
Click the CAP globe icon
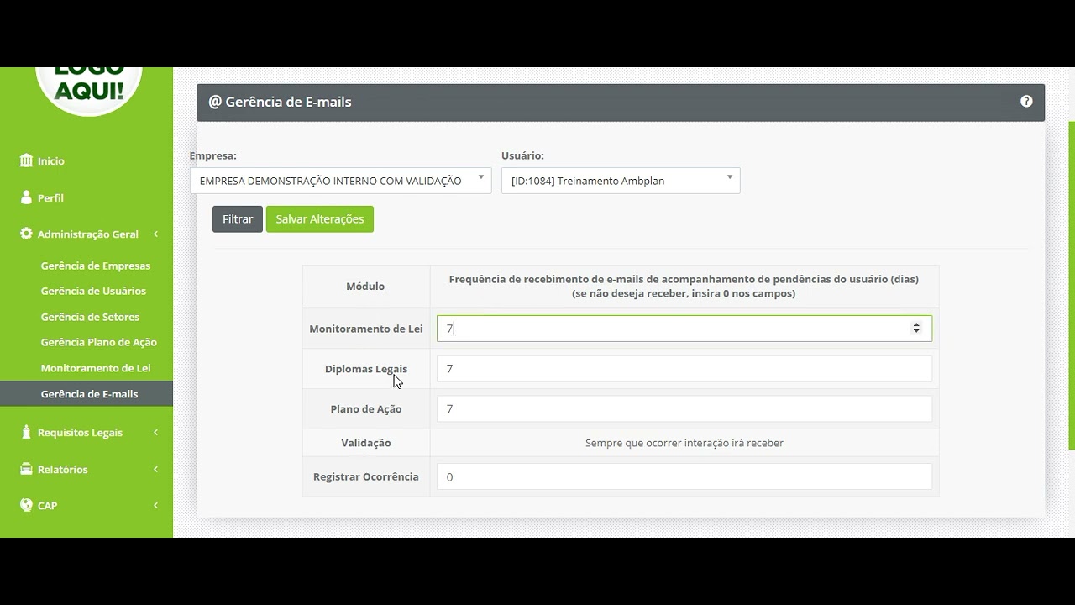pos(26,505)
